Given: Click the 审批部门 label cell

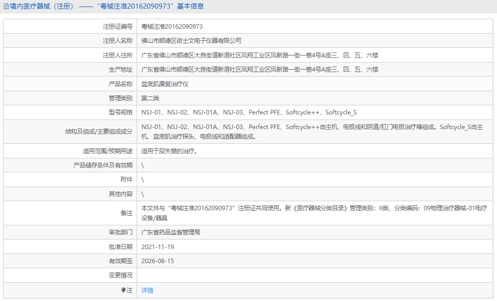Looking at the screenshot, I should coord(70,232).
